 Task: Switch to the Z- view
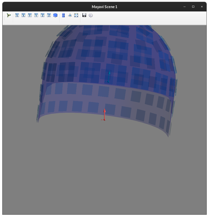(x=49, y=15)
